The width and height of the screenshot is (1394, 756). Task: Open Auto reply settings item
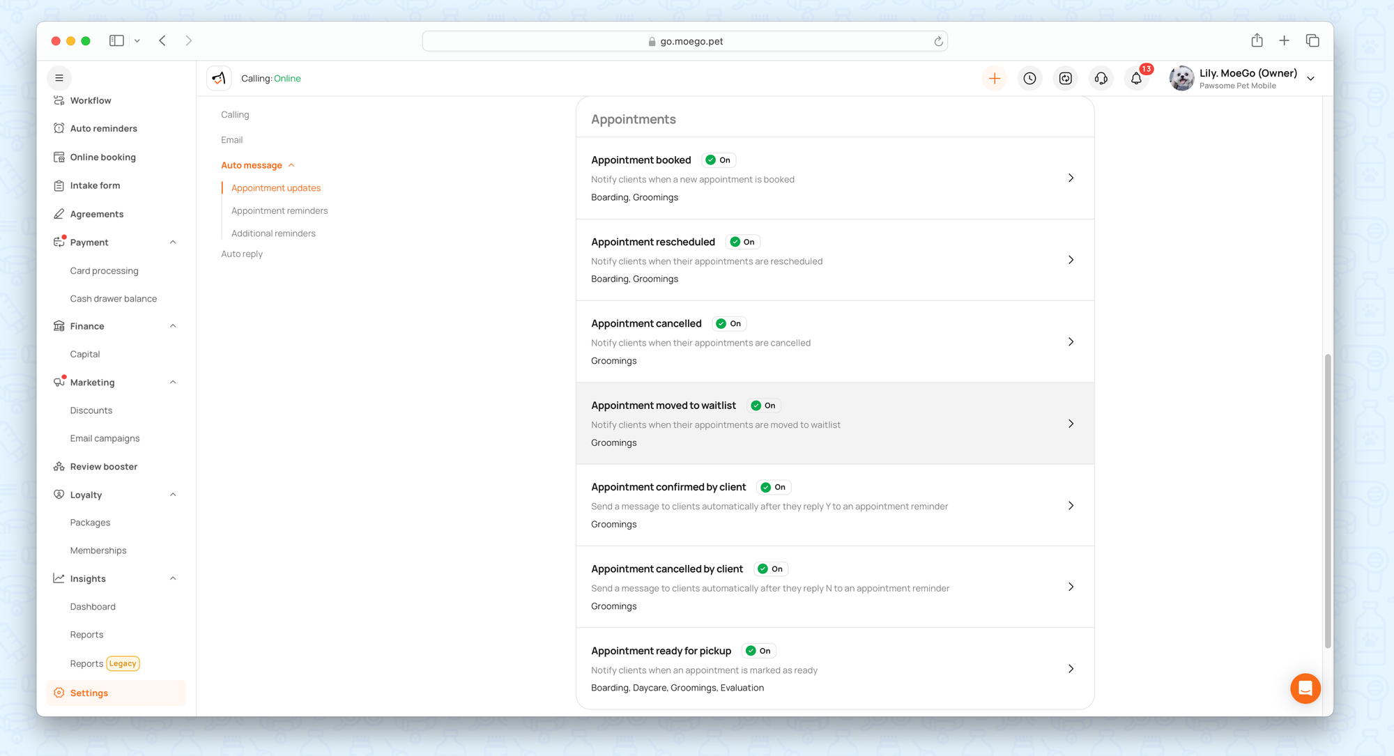pos(242,254)
